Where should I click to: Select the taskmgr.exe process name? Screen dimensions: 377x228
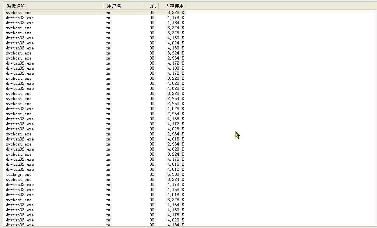(x=19, y=174)
